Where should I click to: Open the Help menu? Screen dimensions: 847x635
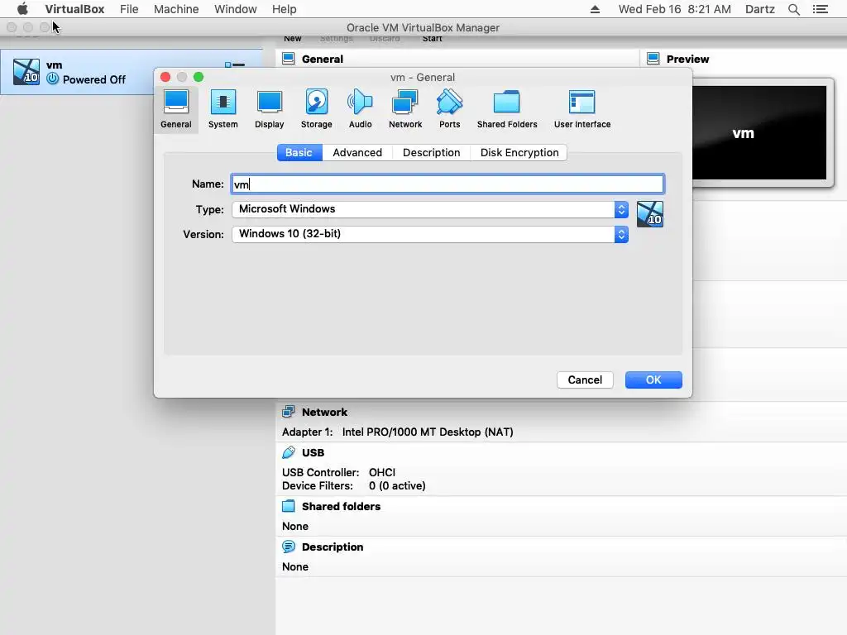[285, 9]
